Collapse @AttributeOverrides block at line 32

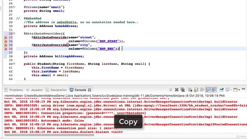(x=14, y=34)
